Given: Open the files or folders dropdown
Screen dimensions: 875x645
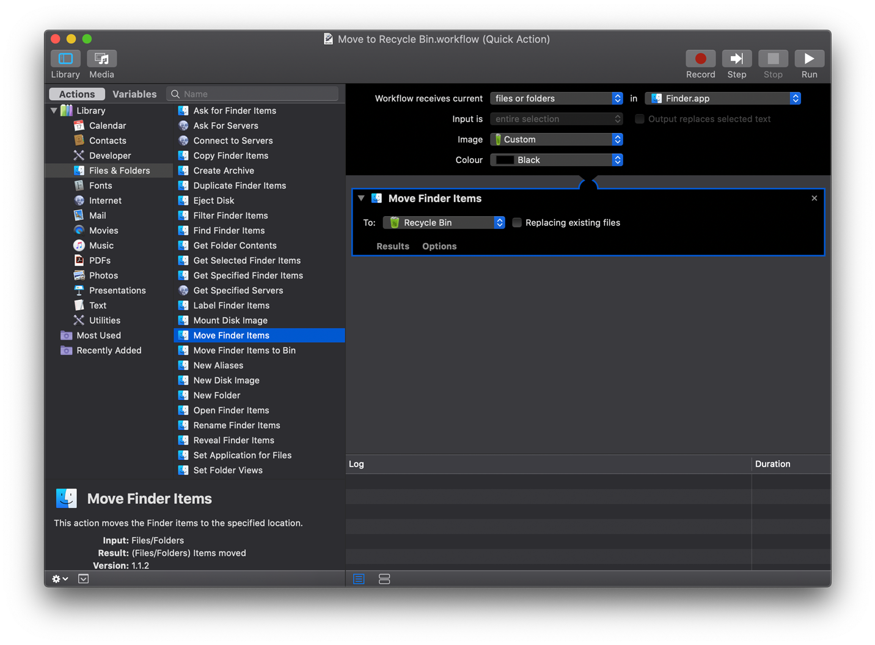Looking at the screenshot, I should click(x=556, y=98).
